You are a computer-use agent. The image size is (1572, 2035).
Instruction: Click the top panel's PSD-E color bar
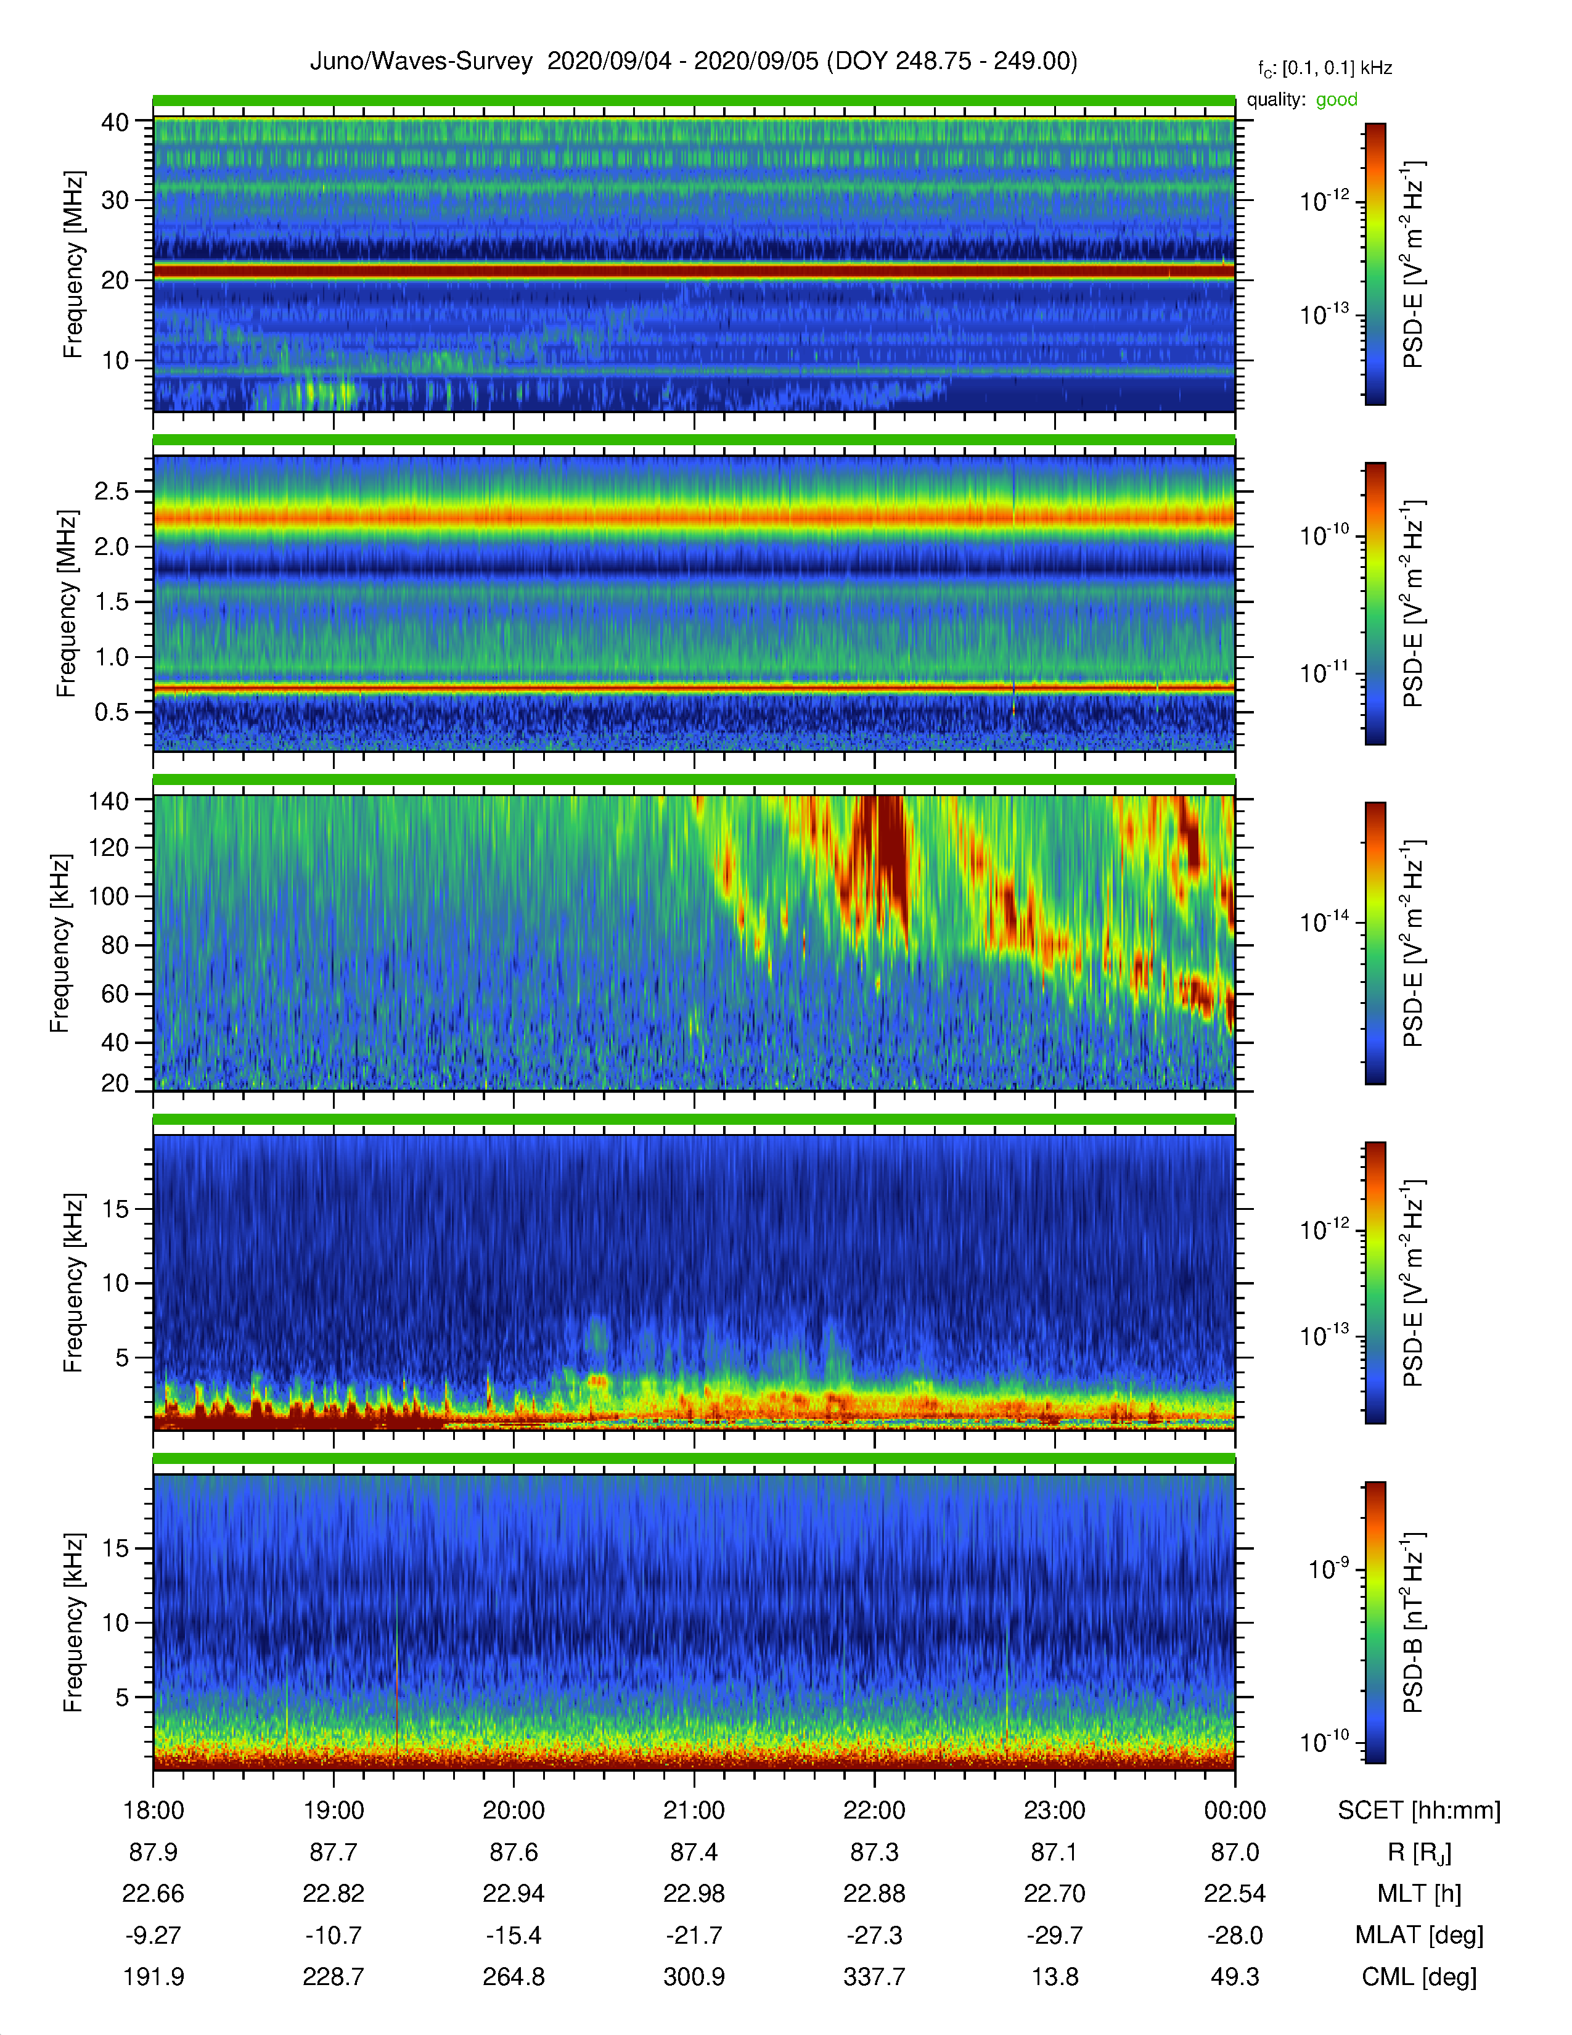[x=1375, y=264]
